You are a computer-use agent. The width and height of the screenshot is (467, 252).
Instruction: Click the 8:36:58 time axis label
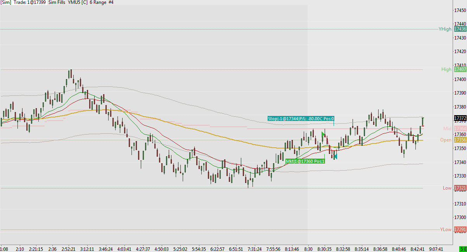381,249
